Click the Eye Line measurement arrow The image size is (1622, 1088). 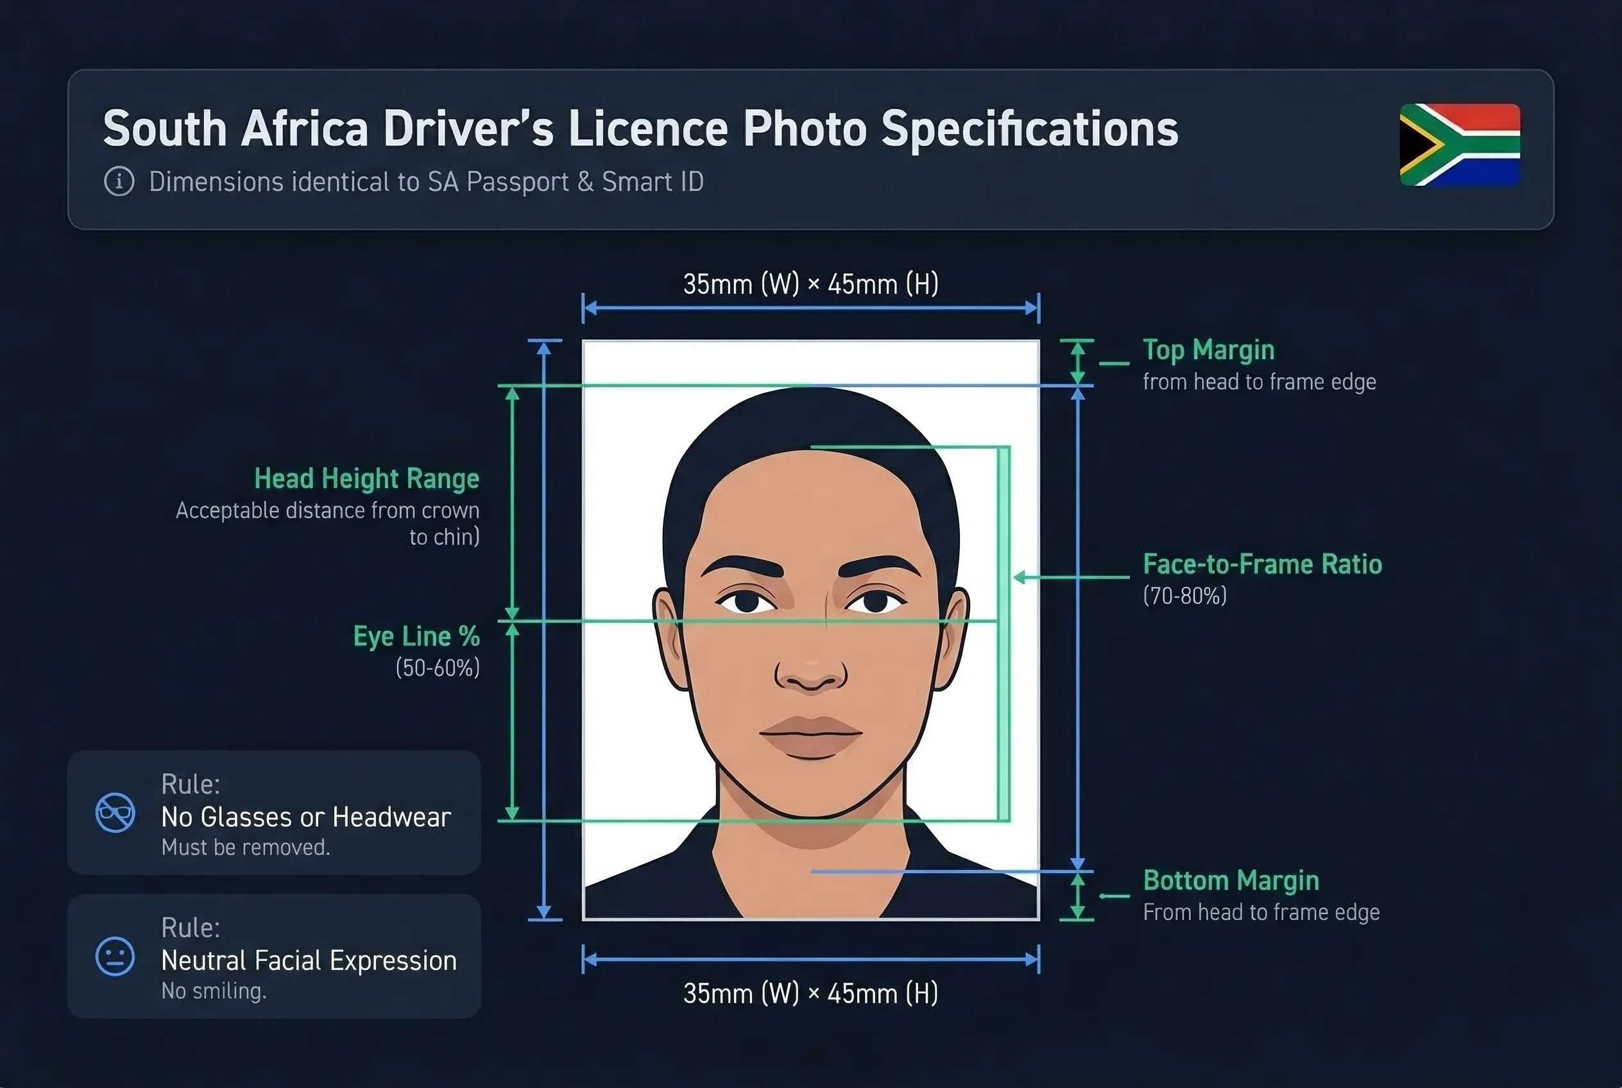pyautogui.click(x=513, y=715)
